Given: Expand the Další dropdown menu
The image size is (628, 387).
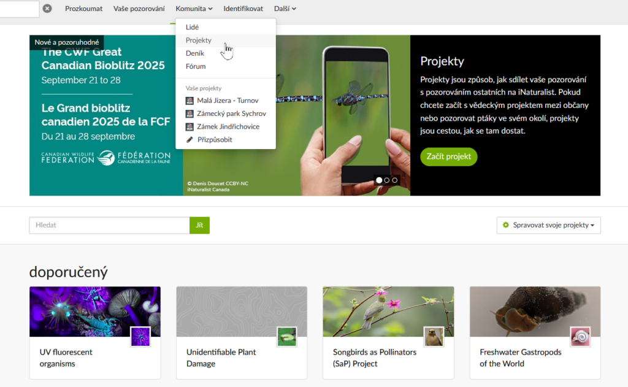Looking at the screenshot, I should 285,9.
